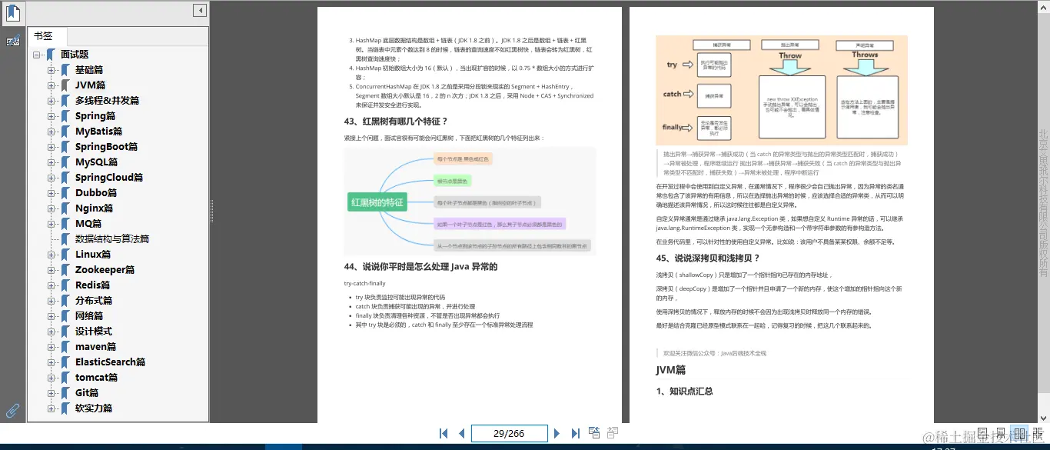The height and width of the screenshot is (450, 1050).
Task: Select the two-page continuous facing view
Action: click(x=1038, y=435)
